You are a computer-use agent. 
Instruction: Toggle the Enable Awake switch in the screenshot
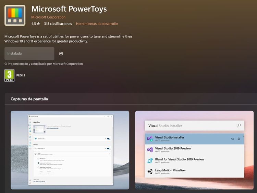pos(109,139)
